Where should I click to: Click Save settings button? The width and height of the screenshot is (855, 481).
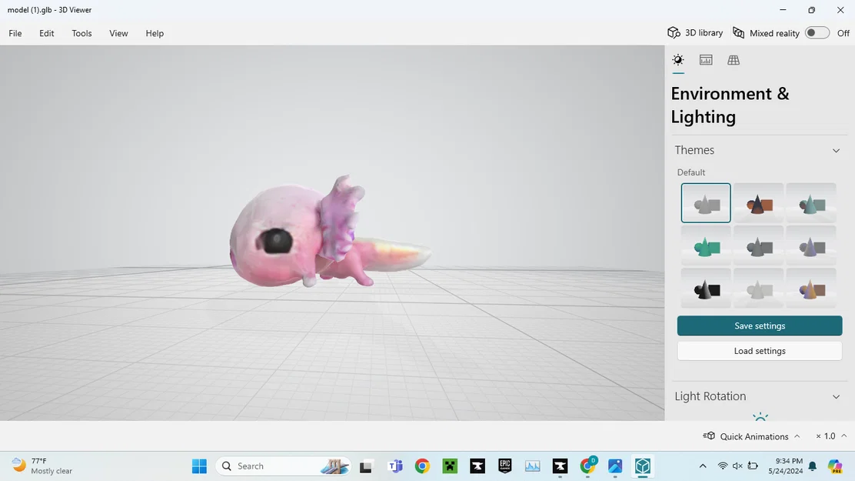[x=760, y=326]
